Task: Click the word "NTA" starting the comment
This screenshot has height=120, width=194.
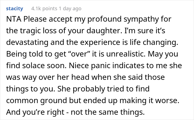Action: click(x=12, y=20)
